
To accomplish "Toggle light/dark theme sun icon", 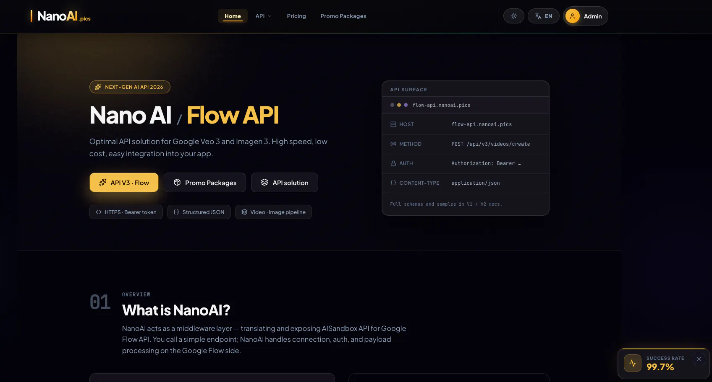I will 513,16.
